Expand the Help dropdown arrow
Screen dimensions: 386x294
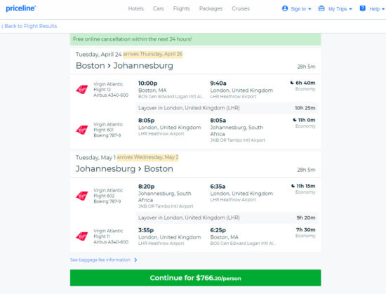[382, 9]
